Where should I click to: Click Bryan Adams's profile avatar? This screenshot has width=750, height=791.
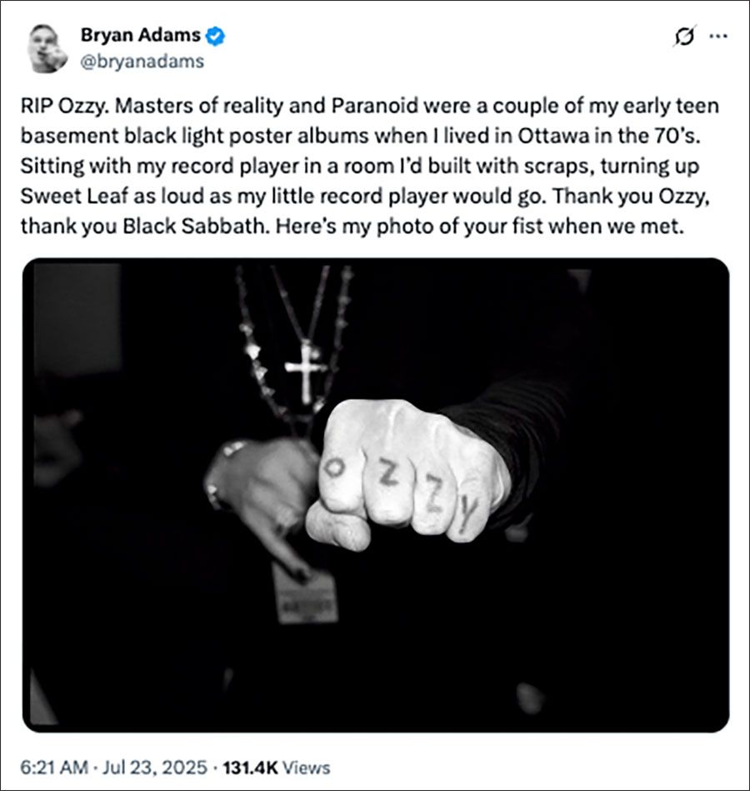pyautogui.click(x=49, y=47)
